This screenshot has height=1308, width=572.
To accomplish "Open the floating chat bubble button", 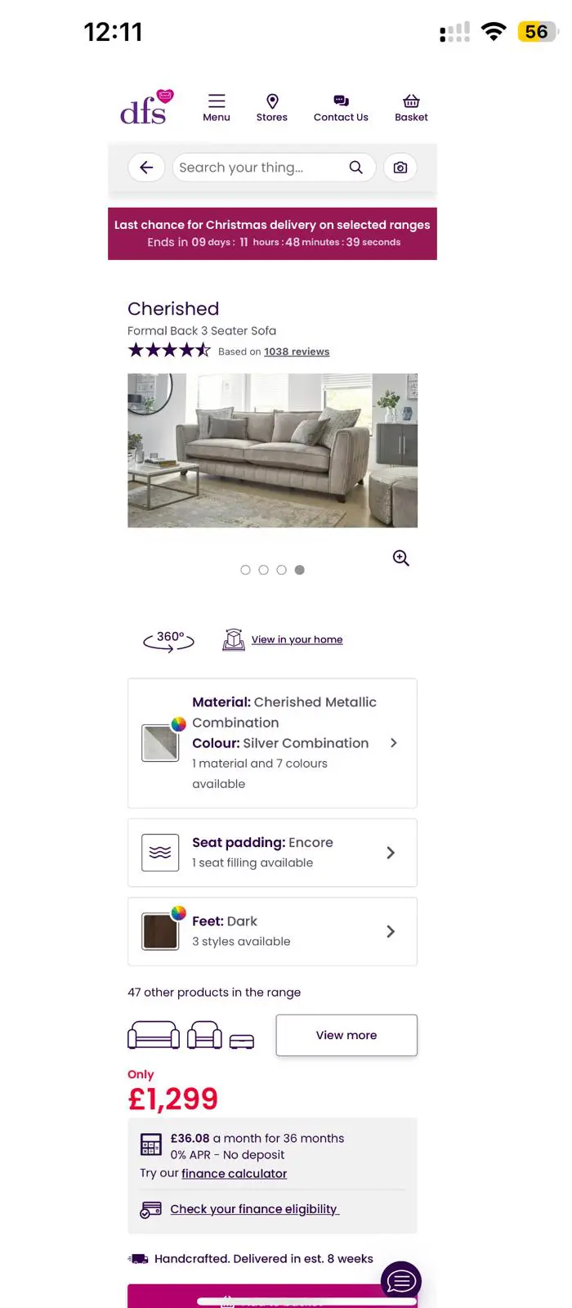I will (x=401, y=1279).
